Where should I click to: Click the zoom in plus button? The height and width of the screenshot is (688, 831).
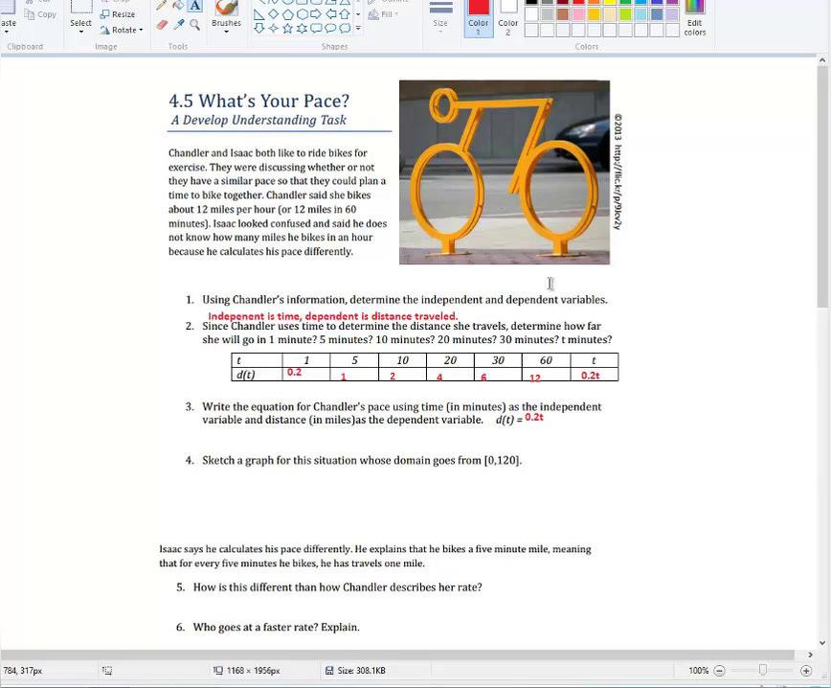pos(806,671)
